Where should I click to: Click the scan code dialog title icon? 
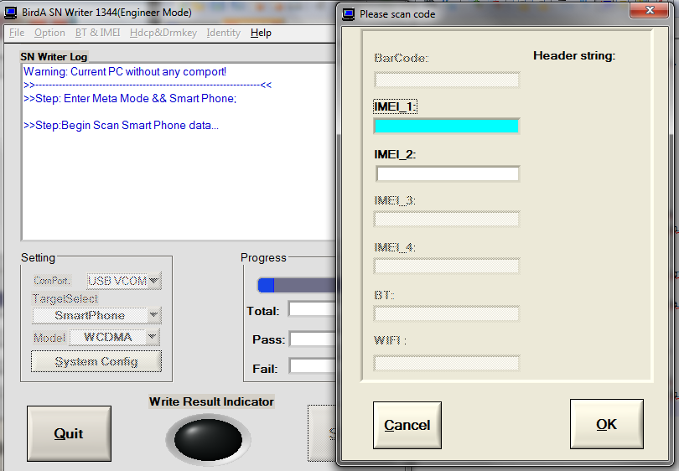(x=348, y=13)
